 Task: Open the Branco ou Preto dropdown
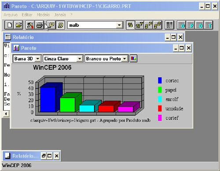tap(125, 58)
